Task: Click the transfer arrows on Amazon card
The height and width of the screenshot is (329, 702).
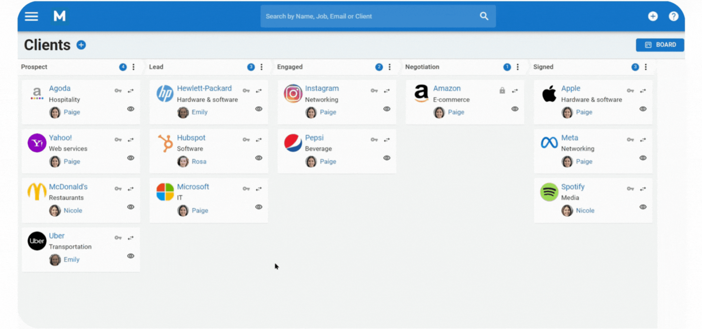Action: click(515, 91)
